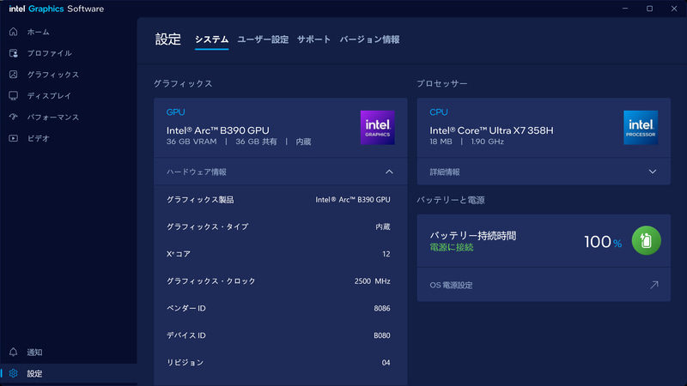Maximize the Intel Graphics Software window
Image resolution: width=687 pixels, height=386 pixels.
(x=649, y=9)
